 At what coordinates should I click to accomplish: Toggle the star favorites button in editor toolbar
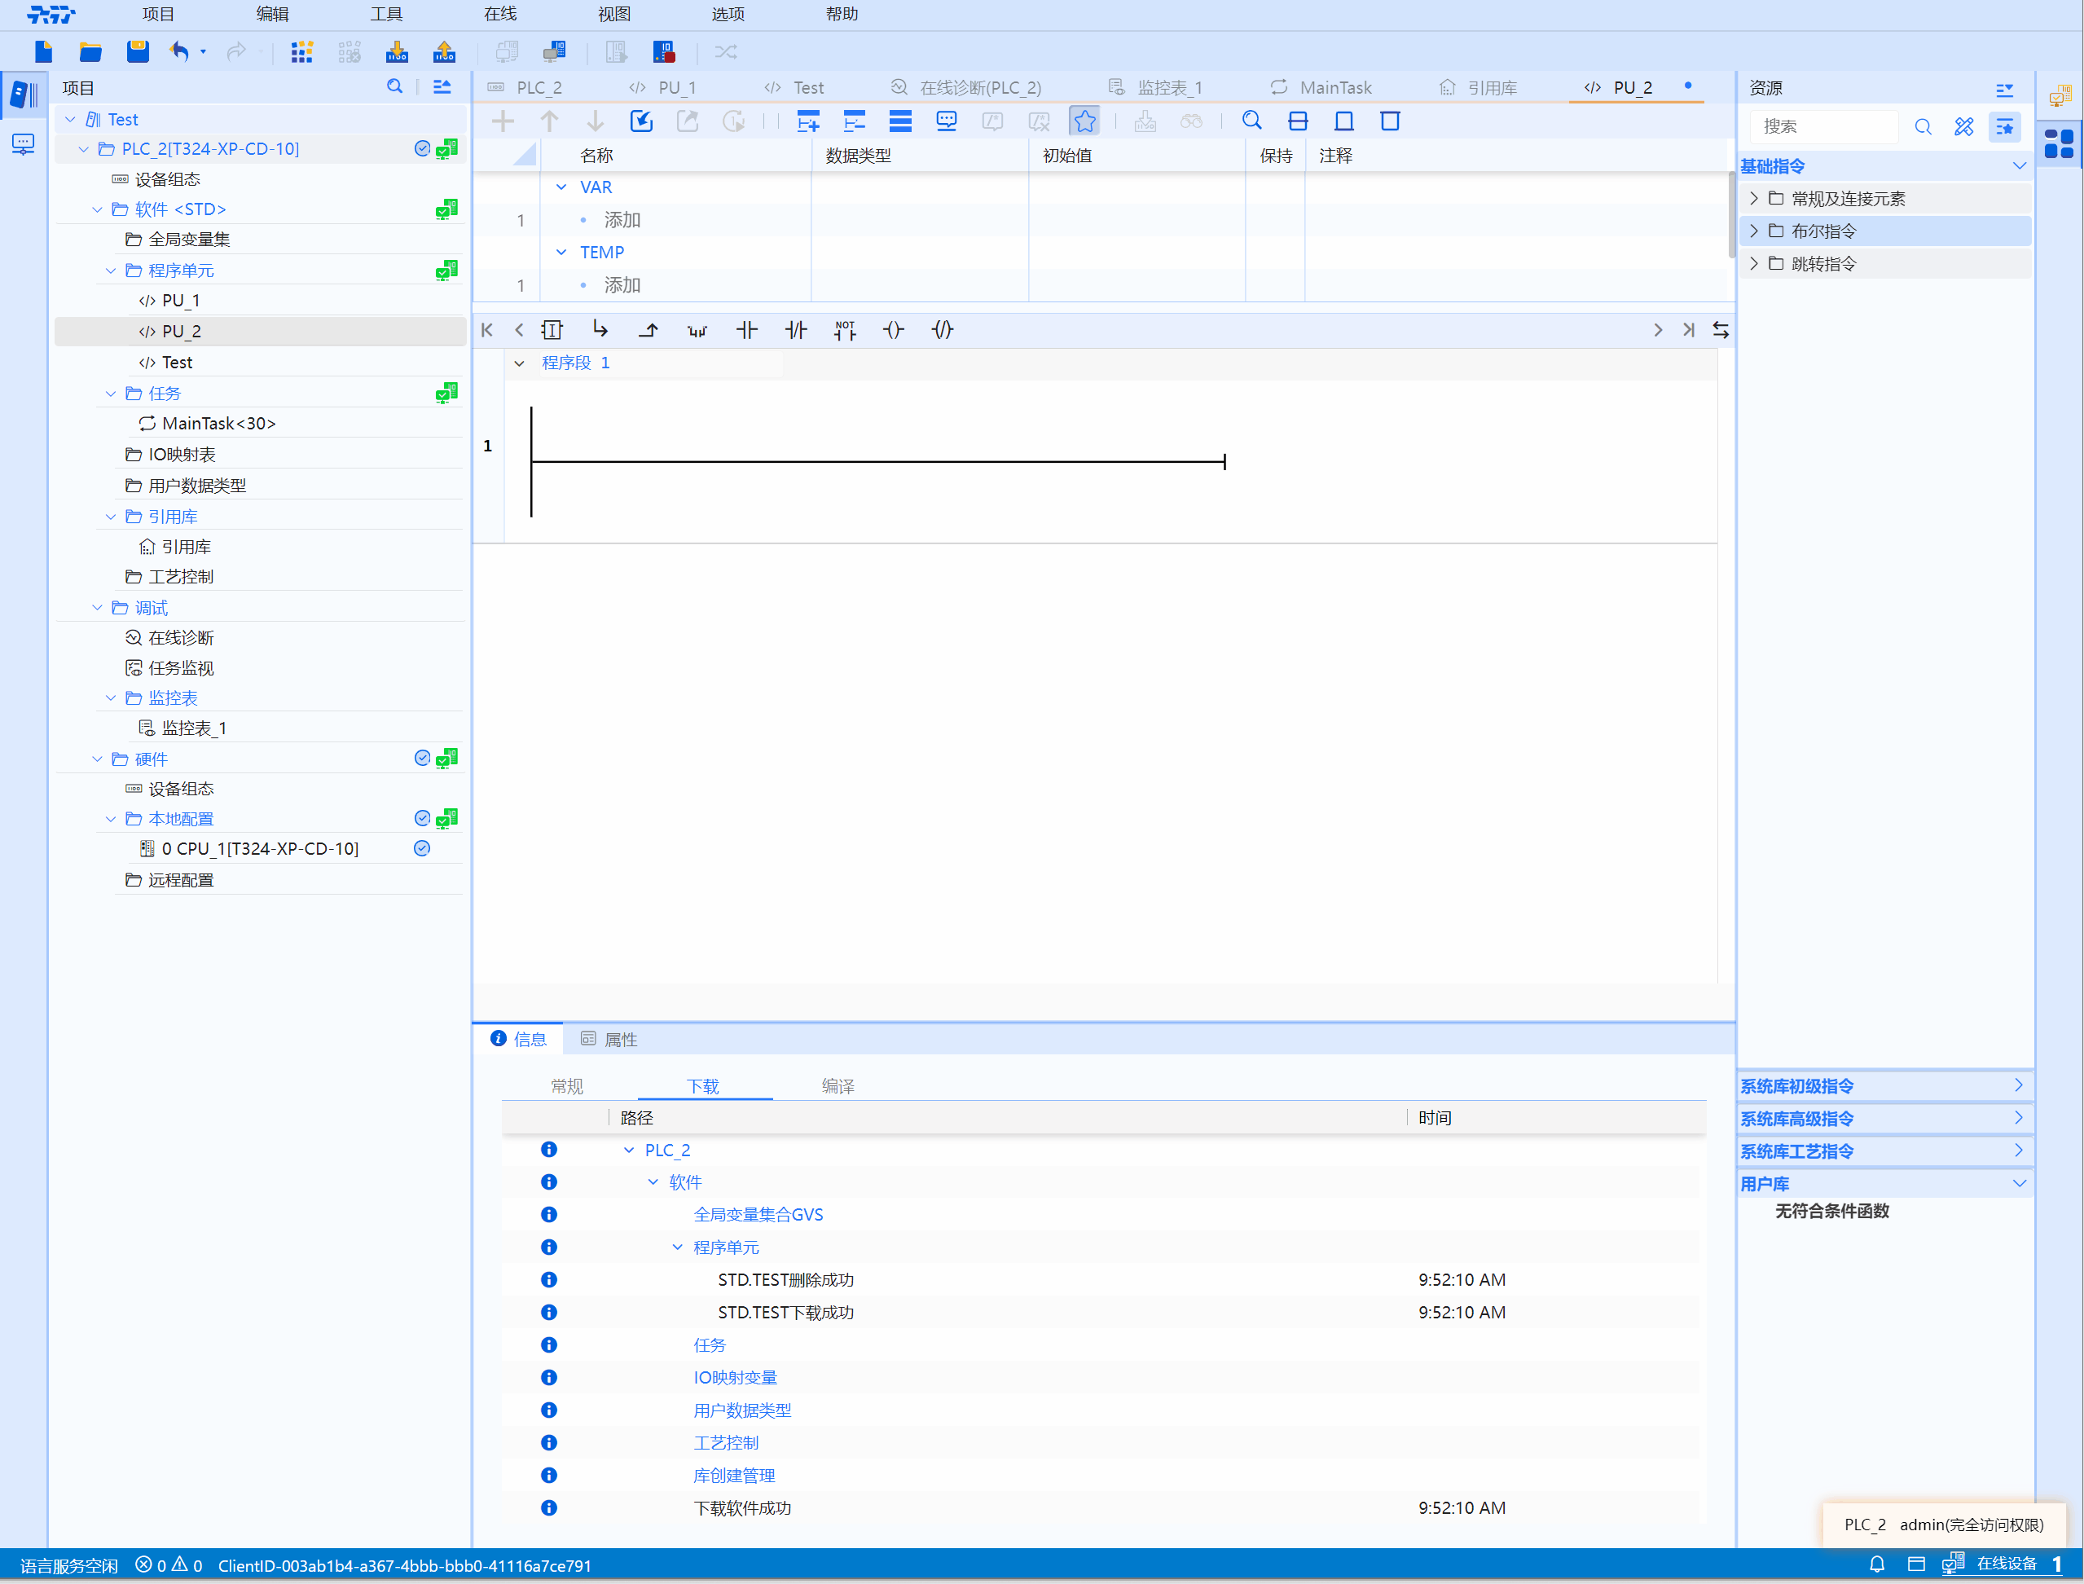click(x=1085, y=121)
